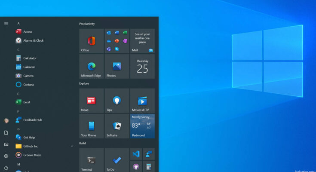Screen dimensions: 316x172
Task: Click the letter C section header
Action: pyautogui.click(x=18, y=49)
